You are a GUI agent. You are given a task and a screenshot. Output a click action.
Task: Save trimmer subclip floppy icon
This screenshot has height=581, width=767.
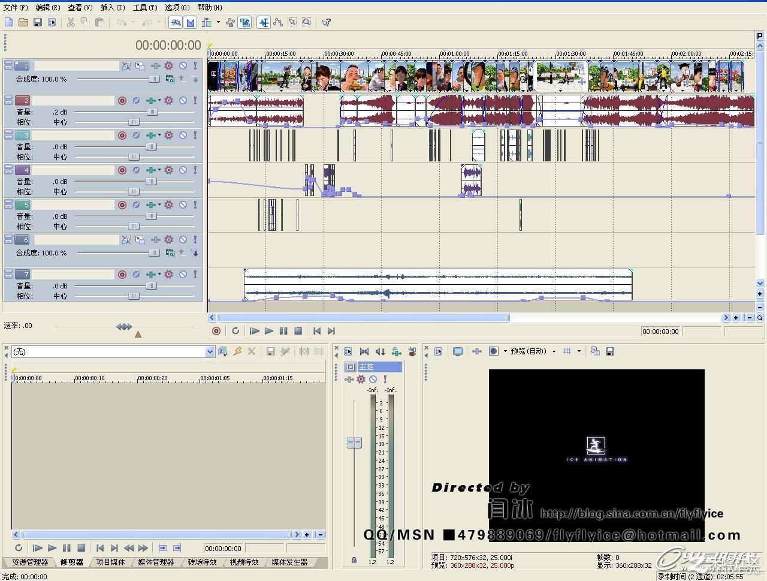tap(271, 352)
